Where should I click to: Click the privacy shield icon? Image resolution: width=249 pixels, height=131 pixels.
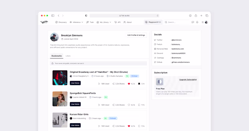[x=86, y=16]
